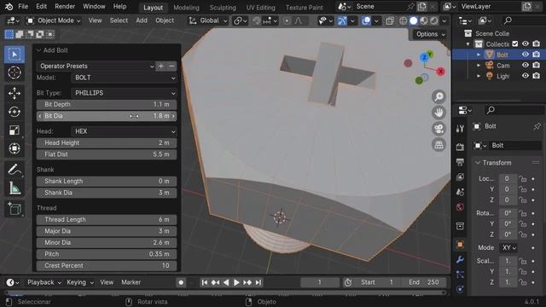Screen dimensions: 546x307
Task: Select wireframe viewport shading mode
Action: [404, 20]
